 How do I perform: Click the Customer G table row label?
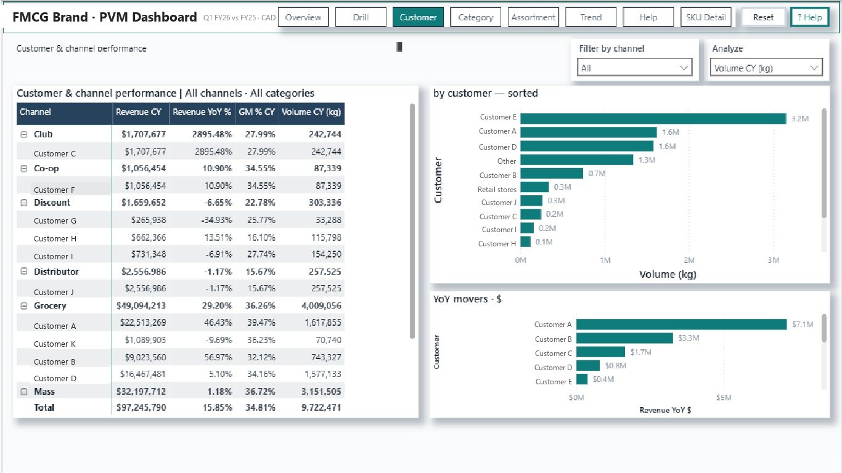[55, 221]
